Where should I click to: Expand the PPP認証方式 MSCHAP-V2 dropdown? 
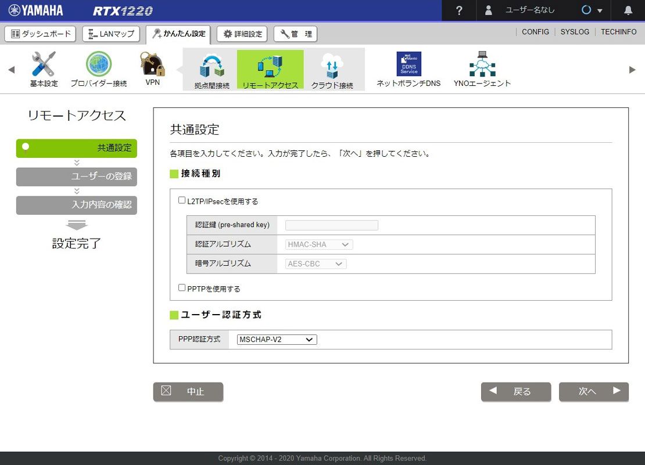pyautogui.click(x=277, y=339)
